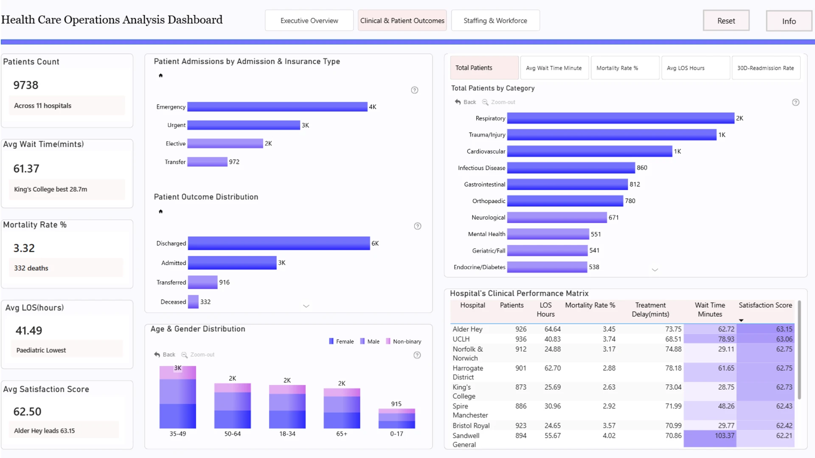Select the Urgent admissions bar
815x458 pixels.
tap(244, 125)
